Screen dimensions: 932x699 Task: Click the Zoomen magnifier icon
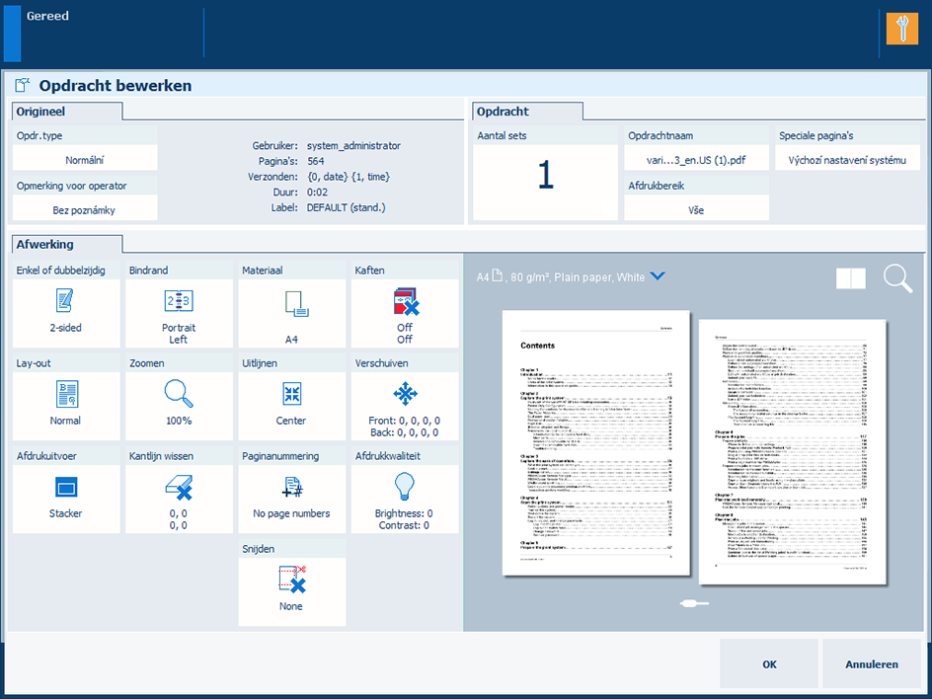click(x=179, y=395)
